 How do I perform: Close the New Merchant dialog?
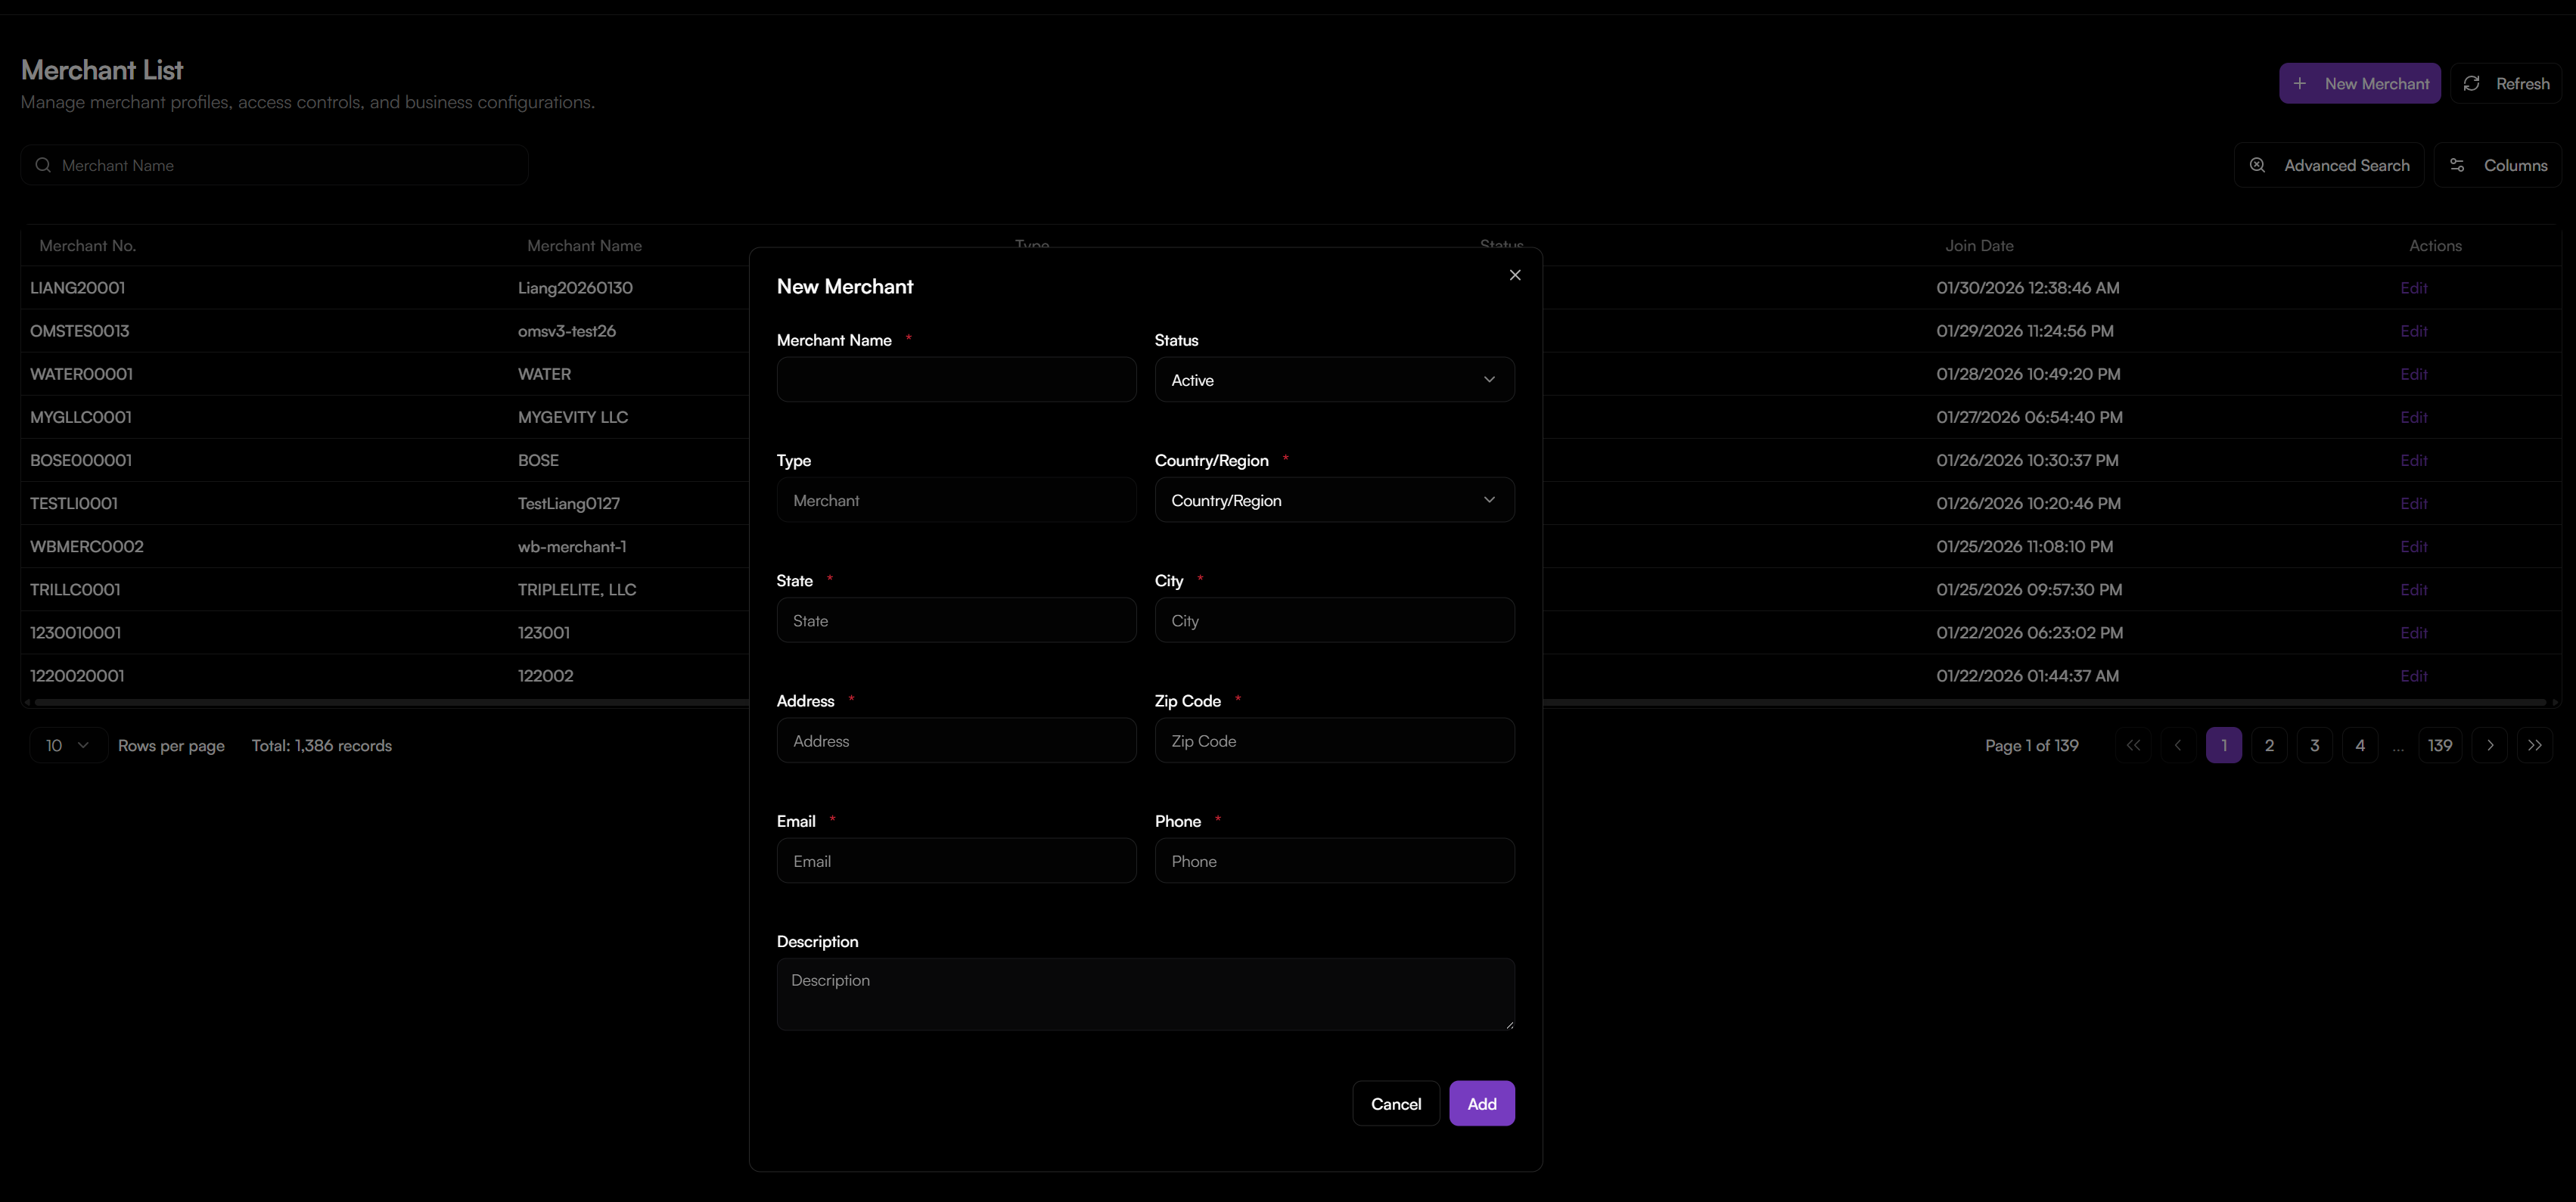[x=1515, y=274]
